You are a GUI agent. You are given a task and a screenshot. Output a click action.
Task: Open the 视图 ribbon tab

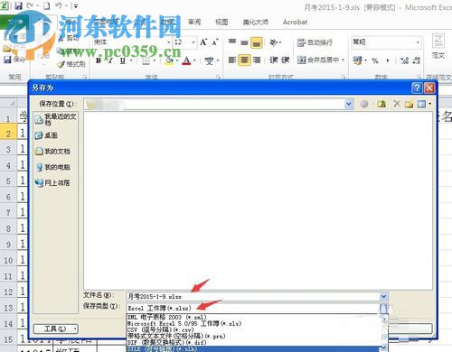tap(221, 22)
